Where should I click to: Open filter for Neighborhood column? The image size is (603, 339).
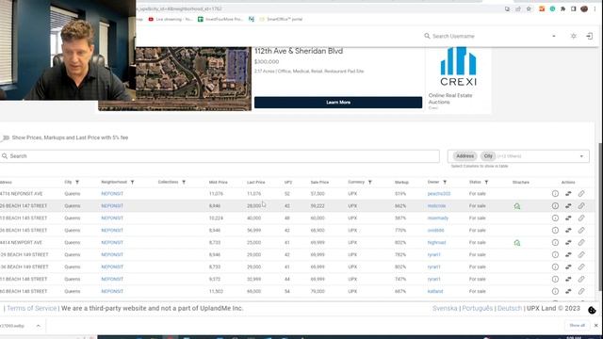[x=132, y=182]
